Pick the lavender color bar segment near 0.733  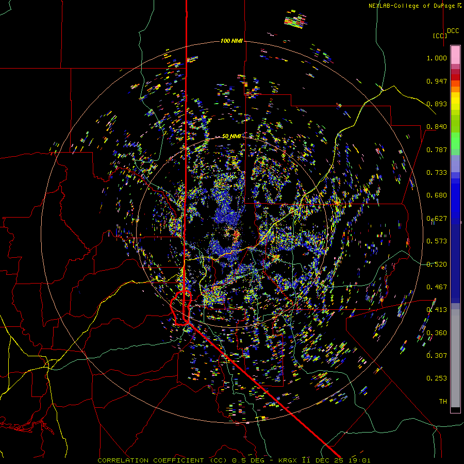pos(455,163)
